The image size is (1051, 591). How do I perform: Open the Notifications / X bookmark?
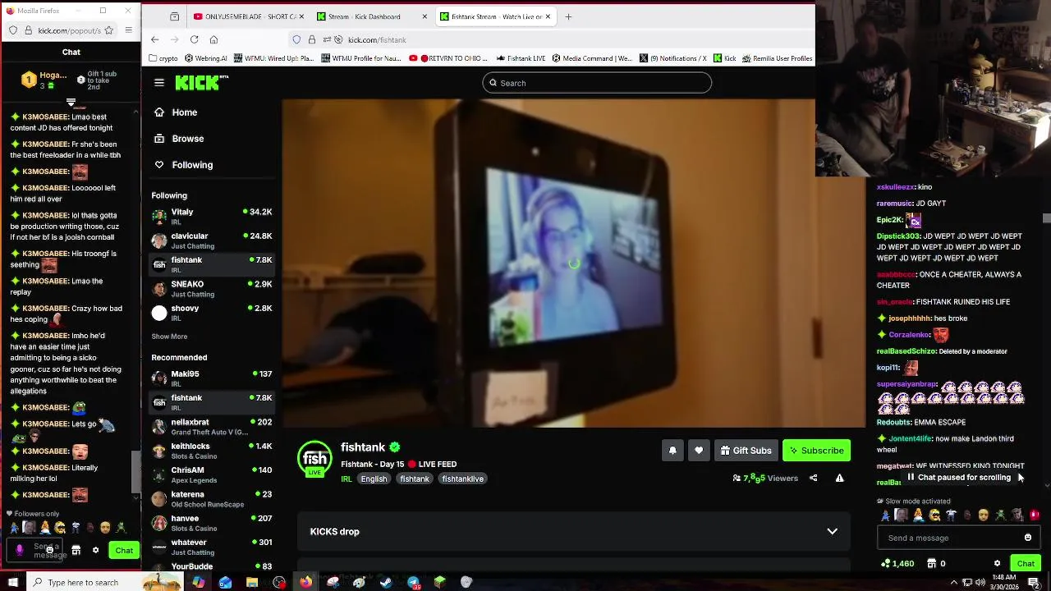coord(672,58)
